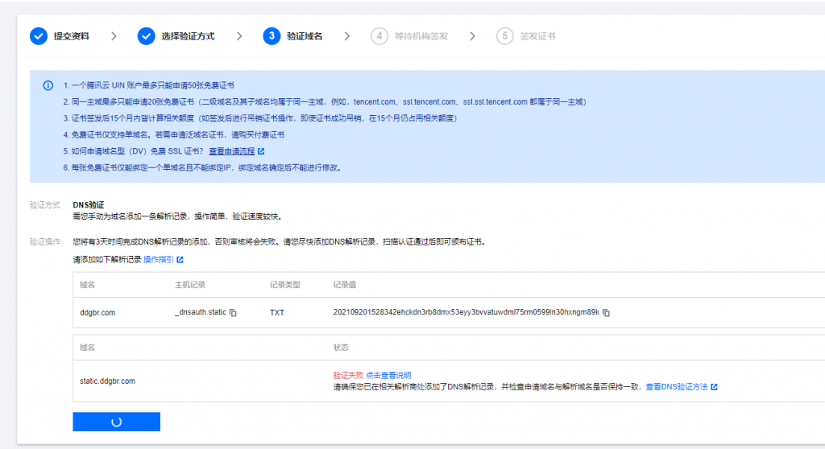Click the chevron after 选择验证方式
825x449 pixels.
tap(239, 36)
